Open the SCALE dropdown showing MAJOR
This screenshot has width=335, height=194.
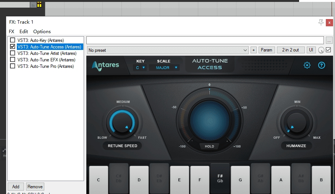pos(164,67)
